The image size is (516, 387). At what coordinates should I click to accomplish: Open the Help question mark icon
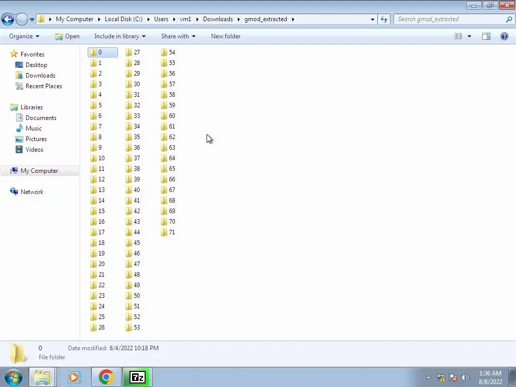coord(504,36)
